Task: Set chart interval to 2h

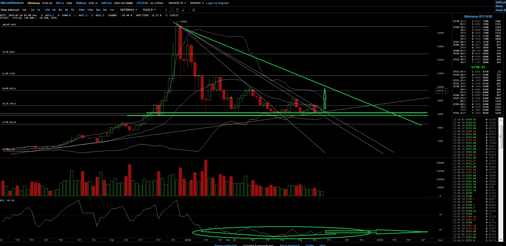Action: [67, 10]
